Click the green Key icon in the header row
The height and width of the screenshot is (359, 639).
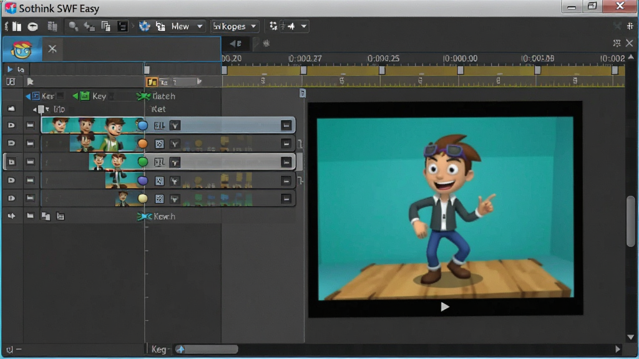(84, 96)
